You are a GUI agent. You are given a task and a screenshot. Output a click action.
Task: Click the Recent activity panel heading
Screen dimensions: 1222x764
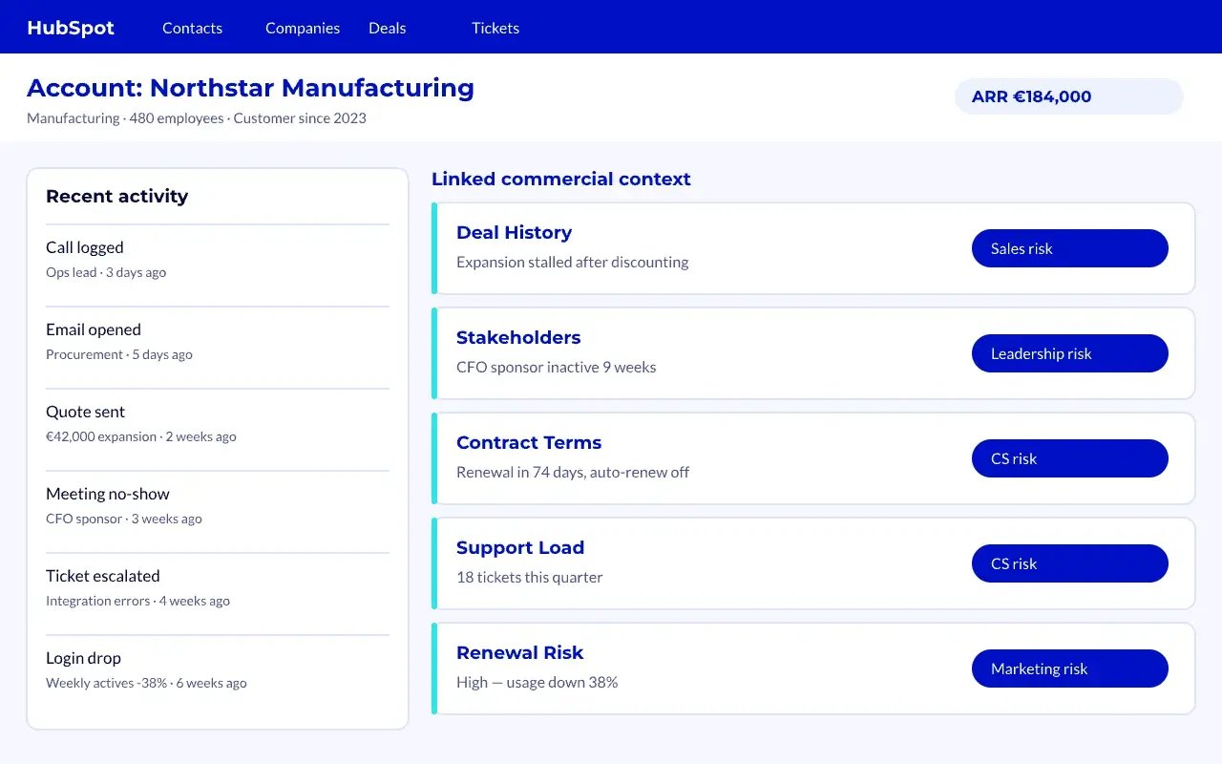point(116,196)
